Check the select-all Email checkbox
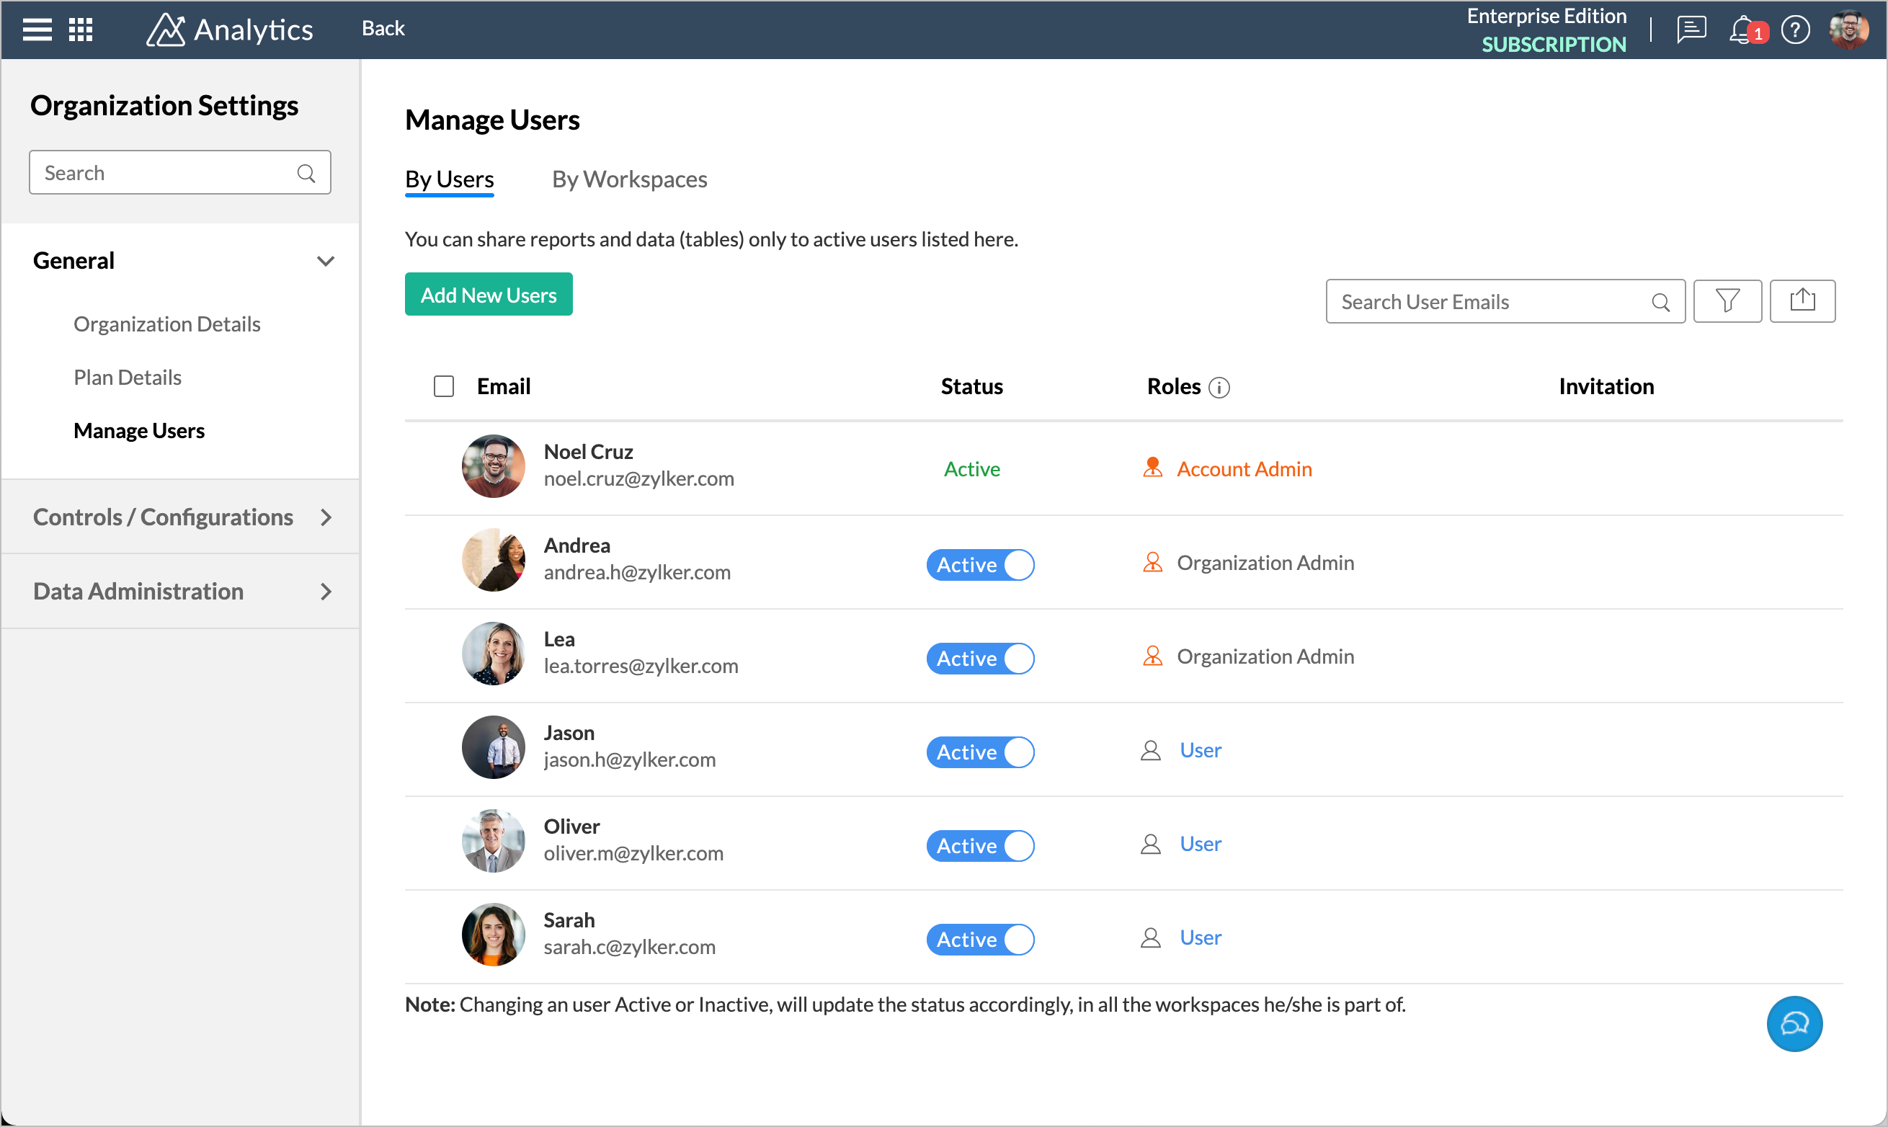 443,386
